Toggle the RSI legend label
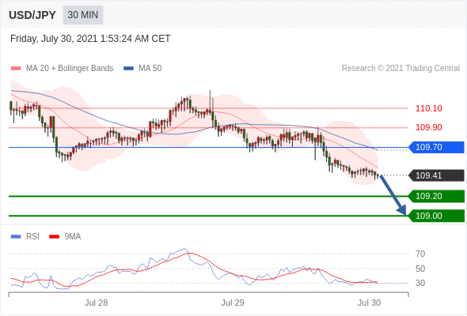Image resolution: width=467 pixels, height=316 pixels. pos(32,237)
